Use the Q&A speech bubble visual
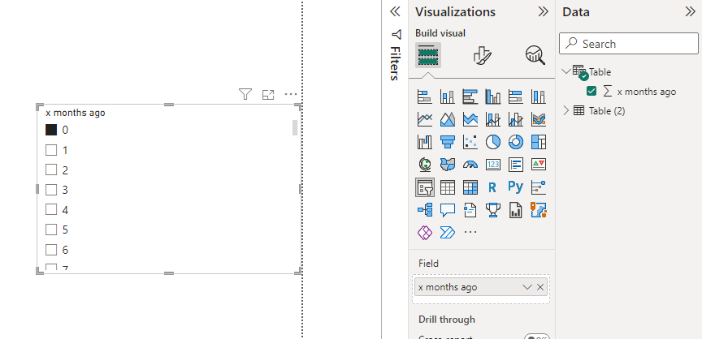 point(447,209)
